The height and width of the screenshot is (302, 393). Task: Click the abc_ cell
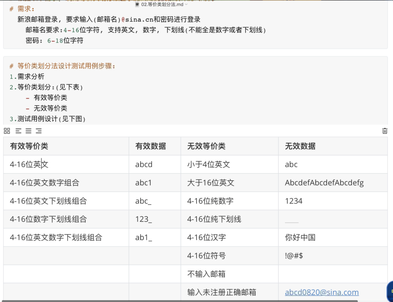click(x=155, y=201)
